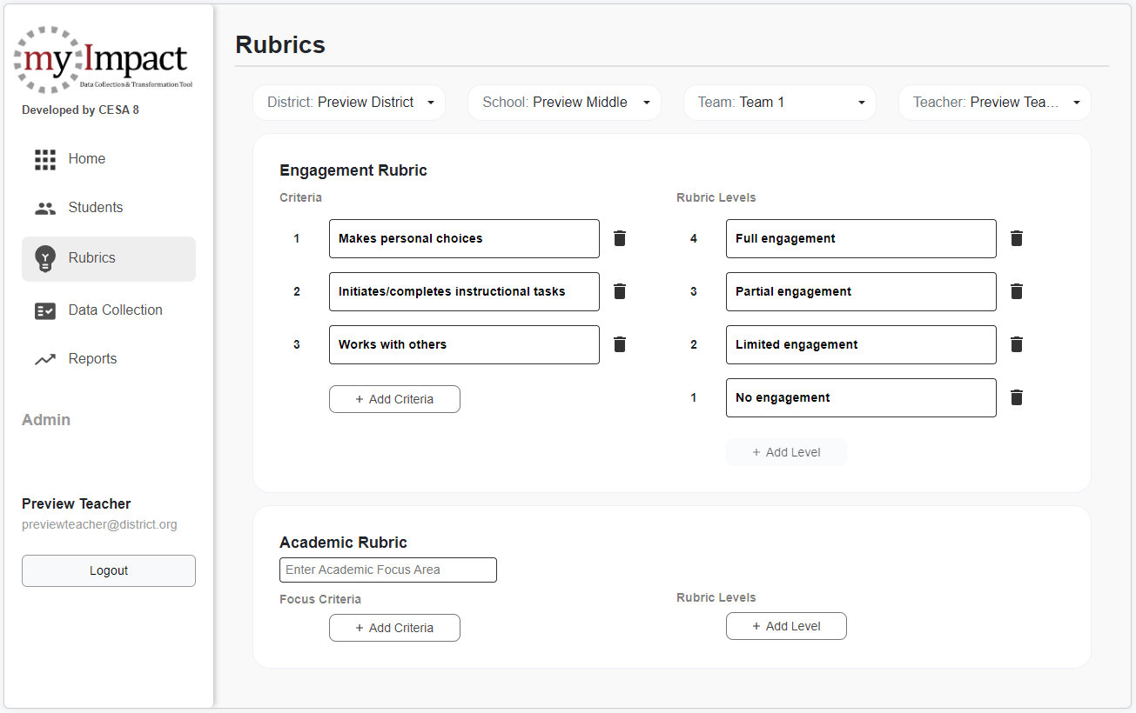This screenshot has width=1136, height=713.
Task: Click the 'Developed by CESA 8' text
Action: point(80,110)
